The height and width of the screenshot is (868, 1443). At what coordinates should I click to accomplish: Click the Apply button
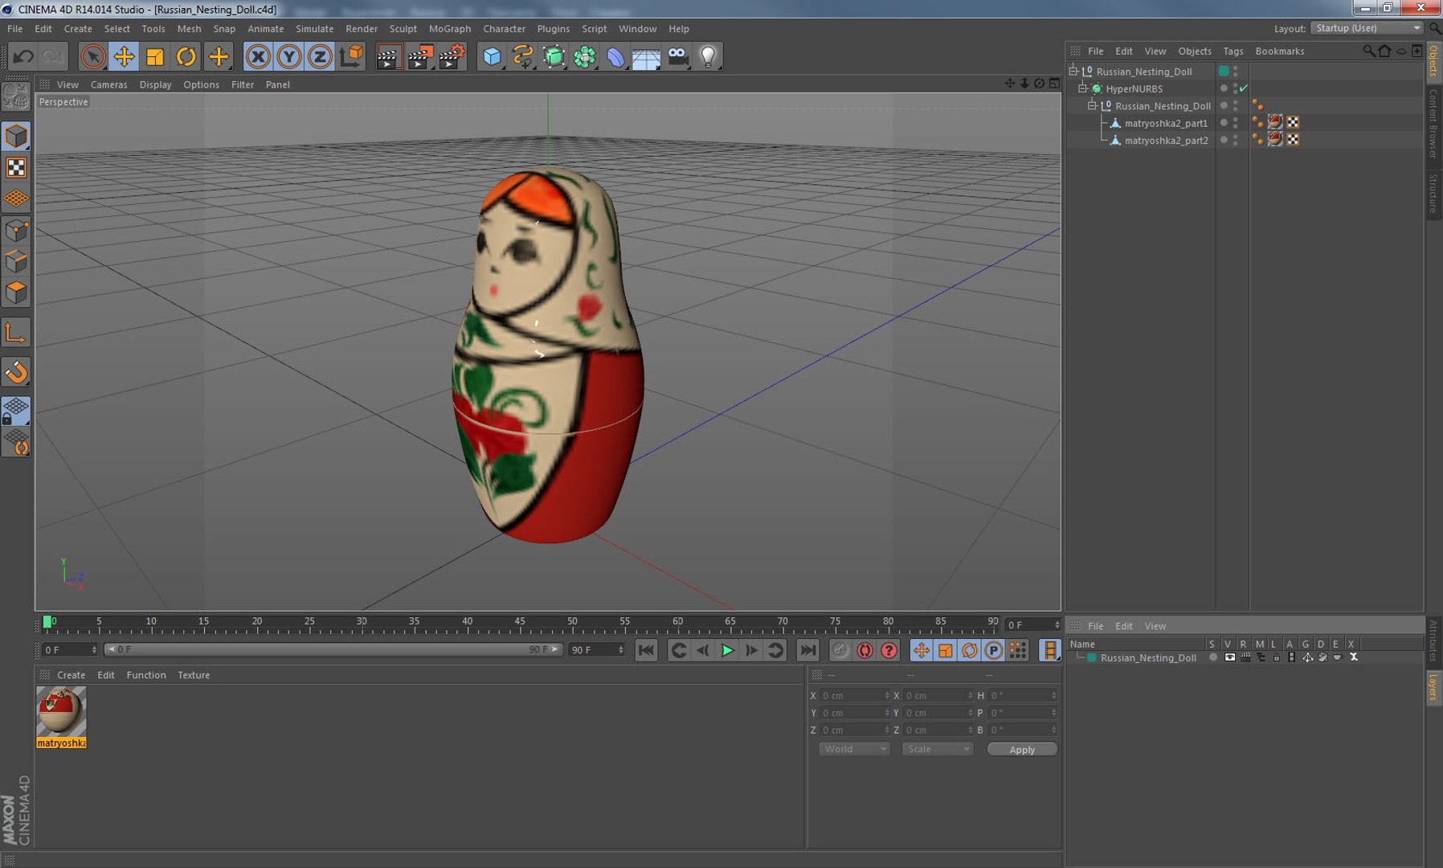(1022, 750)
